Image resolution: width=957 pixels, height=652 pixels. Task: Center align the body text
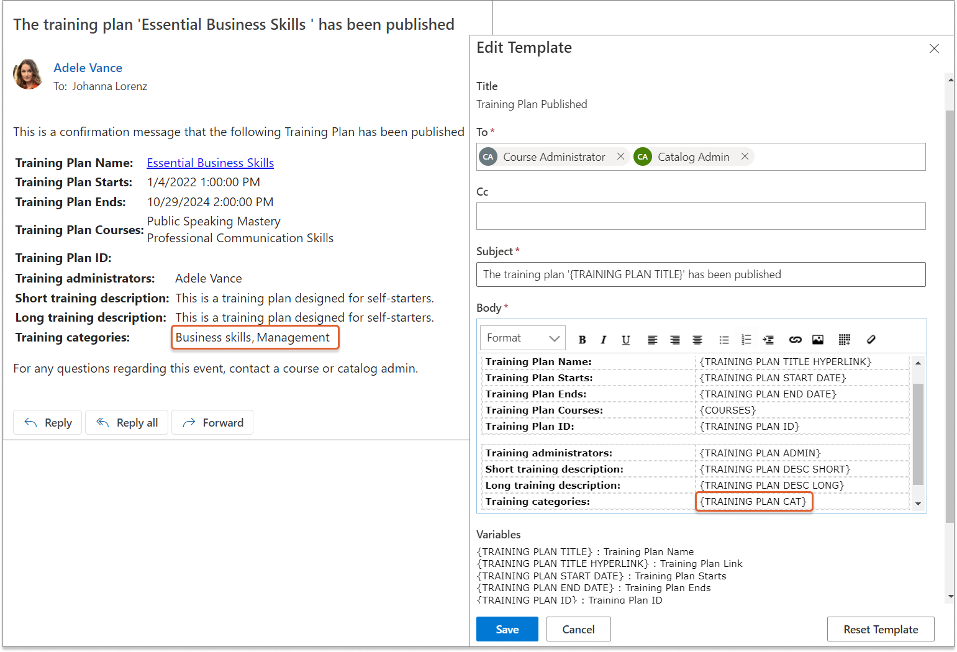tap(697, 340)
